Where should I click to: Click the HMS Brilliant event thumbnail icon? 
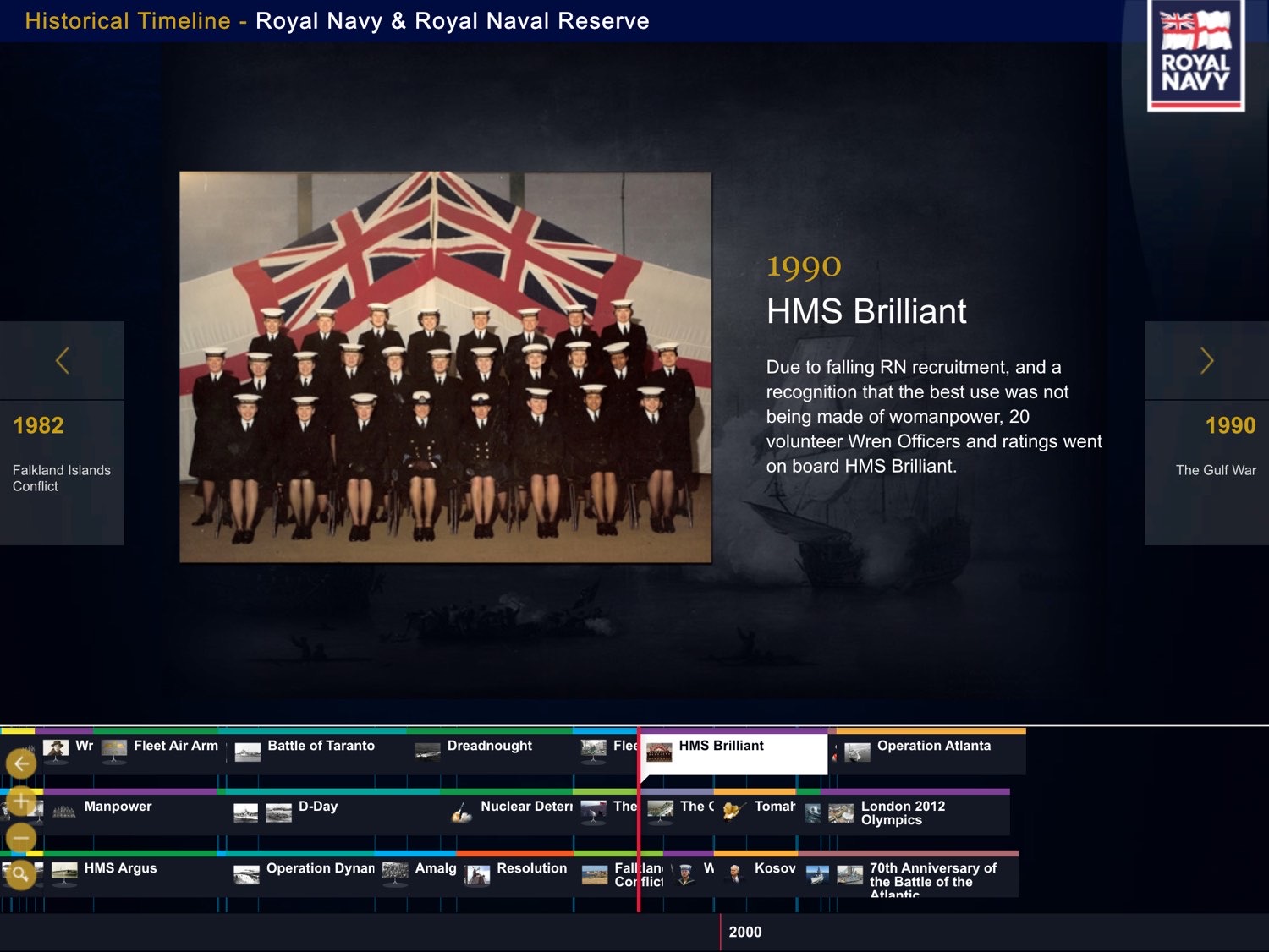click(x=659, y=752)
